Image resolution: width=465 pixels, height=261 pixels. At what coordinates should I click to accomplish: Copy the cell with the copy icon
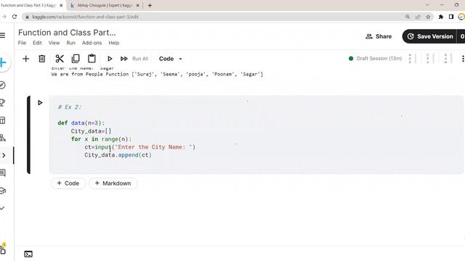76,59
